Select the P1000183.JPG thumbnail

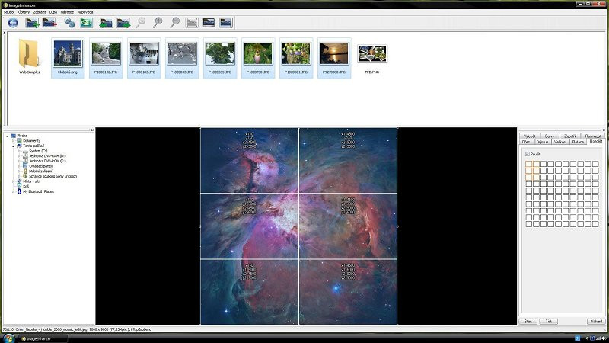pyautogui.click(x=144, y=57)
